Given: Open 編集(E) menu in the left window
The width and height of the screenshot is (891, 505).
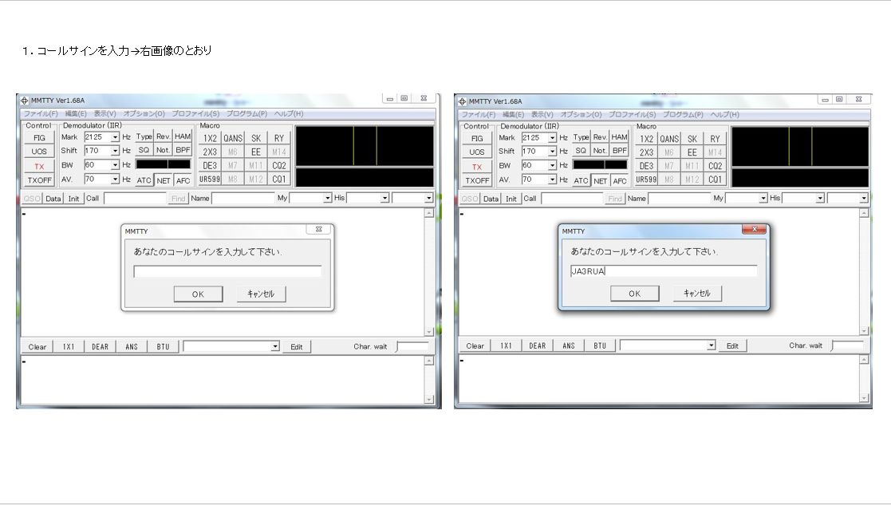Looking at the screenshot, I should [76, 113].
